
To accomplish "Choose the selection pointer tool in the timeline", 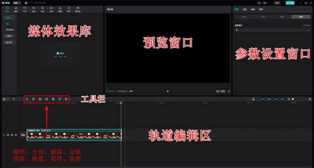I will 4,99.
